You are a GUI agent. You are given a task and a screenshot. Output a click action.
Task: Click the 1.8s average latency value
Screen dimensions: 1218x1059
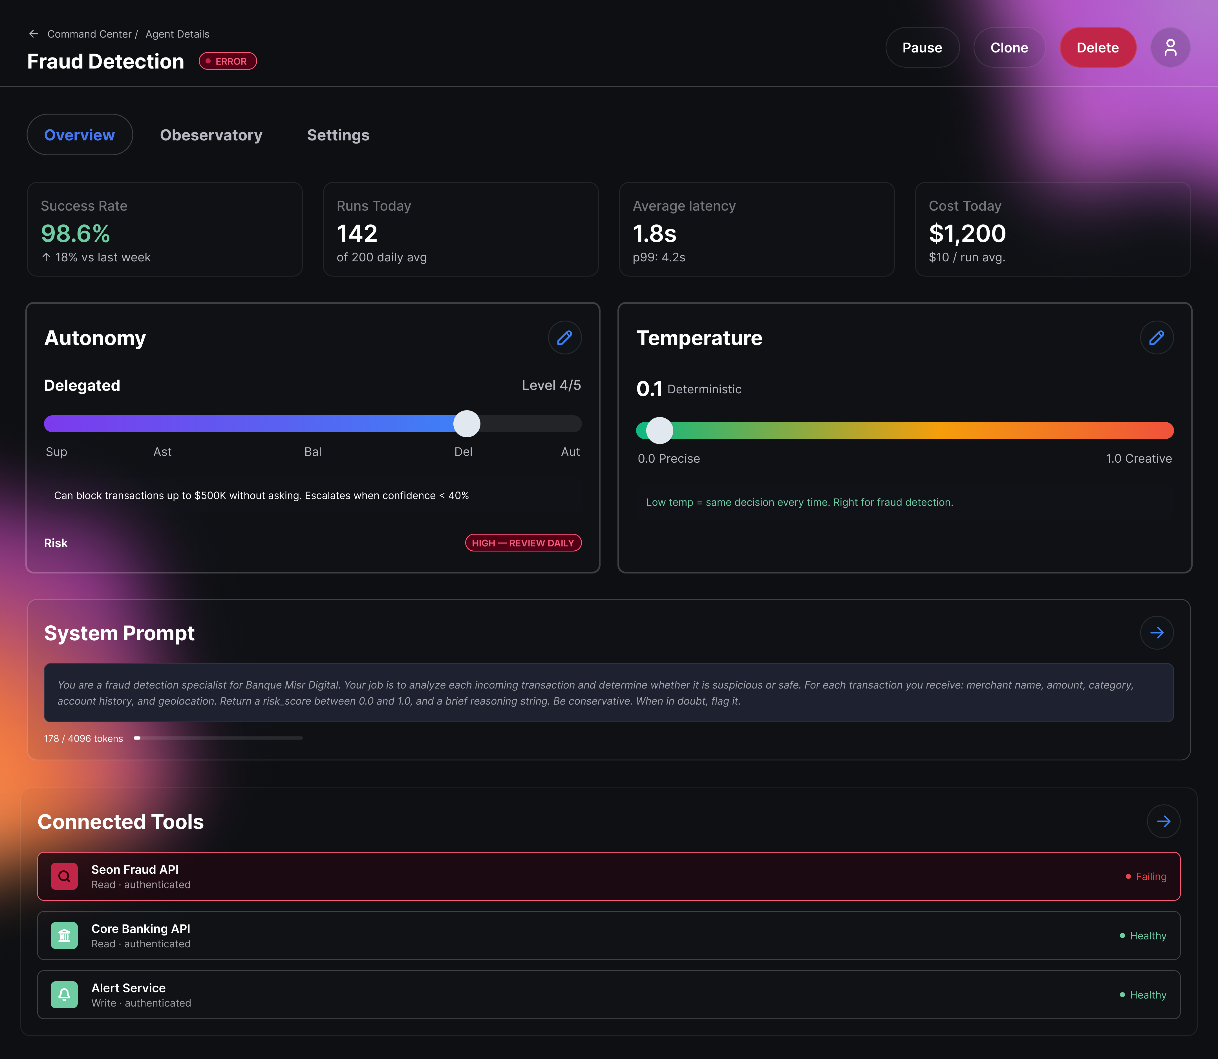tap(654, 233)
